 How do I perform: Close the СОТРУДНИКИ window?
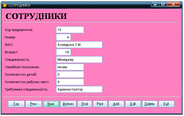coord(173,4)
